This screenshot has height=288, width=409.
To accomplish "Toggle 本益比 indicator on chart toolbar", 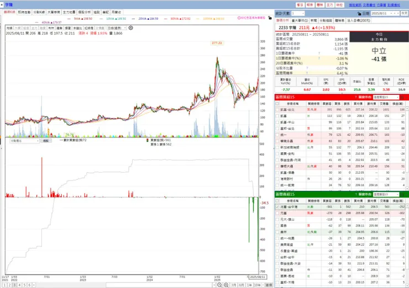I will coord(77,28).
